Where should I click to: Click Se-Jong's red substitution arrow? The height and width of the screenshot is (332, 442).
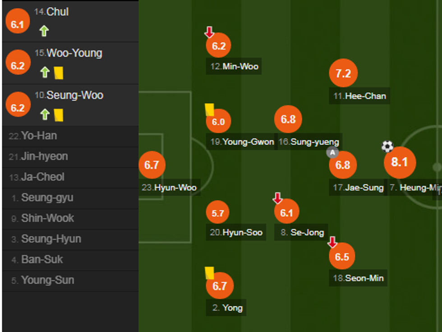[x=277, y=198]
